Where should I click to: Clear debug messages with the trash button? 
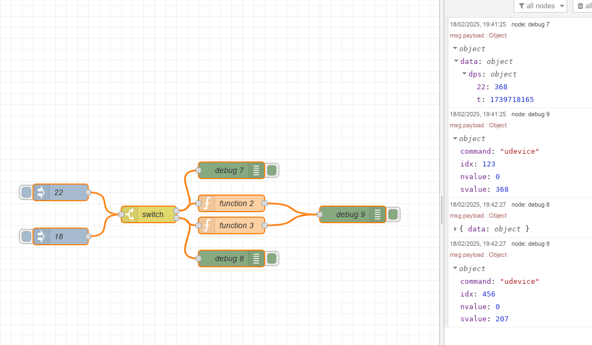[583, 6]
